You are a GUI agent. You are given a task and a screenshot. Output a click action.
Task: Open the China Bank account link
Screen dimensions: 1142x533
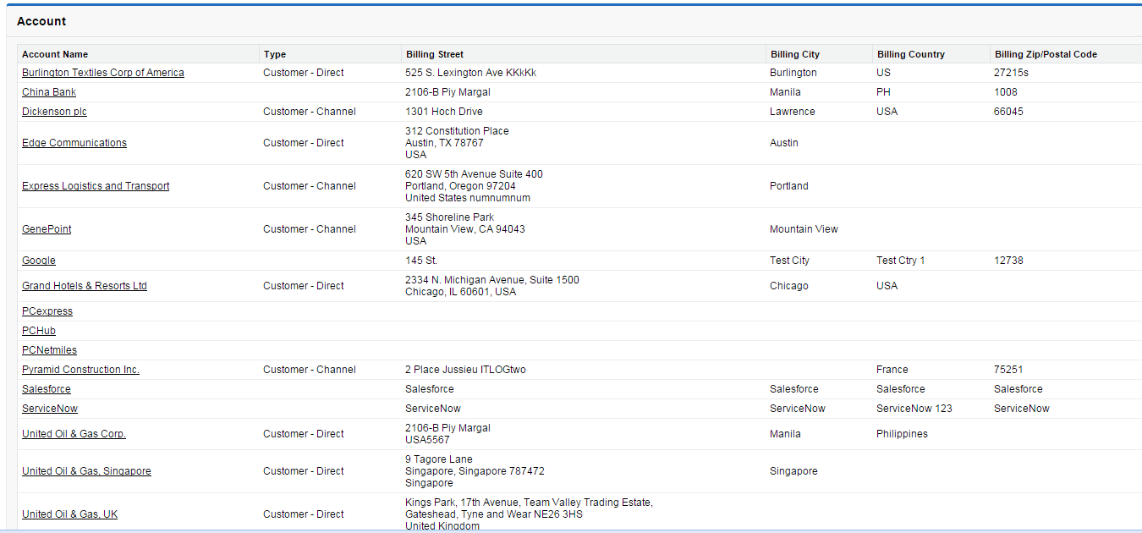point(49,92)
